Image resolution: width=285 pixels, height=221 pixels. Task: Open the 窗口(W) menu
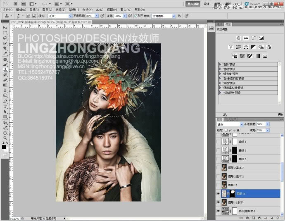pyautogui.click(x=126, y=10)
